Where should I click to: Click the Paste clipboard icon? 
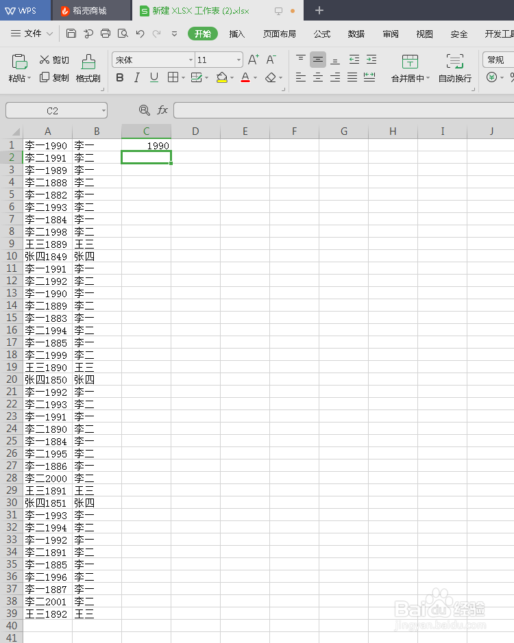[x=19, y=62]
